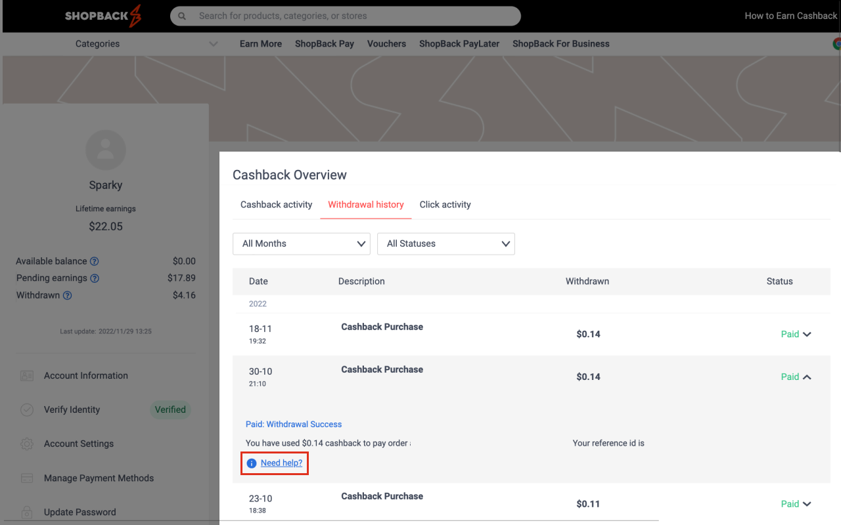
Task: Click the search magnifier icon
Action: pos(181,16)
